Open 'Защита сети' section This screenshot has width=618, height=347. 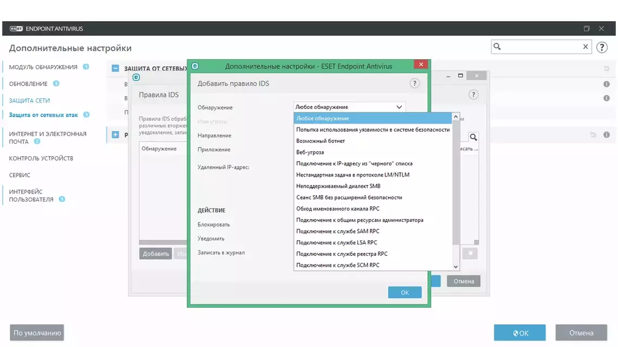[x=29, y=101]
